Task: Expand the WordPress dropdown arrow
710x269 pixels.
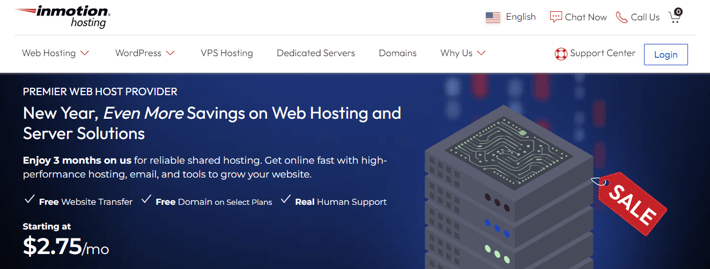Action: pyautogui.click(x=170, y=53)
